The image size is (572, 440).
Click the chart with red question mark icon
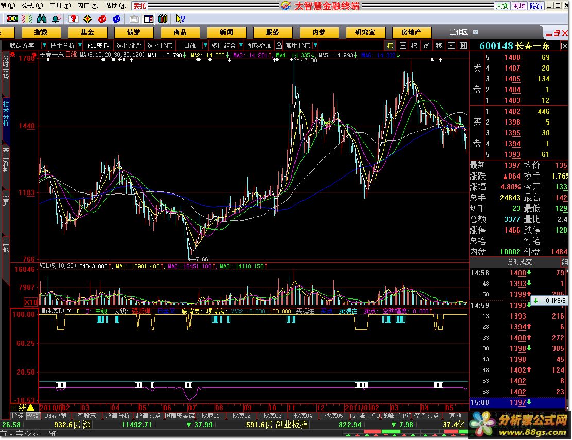coord(73,19)
